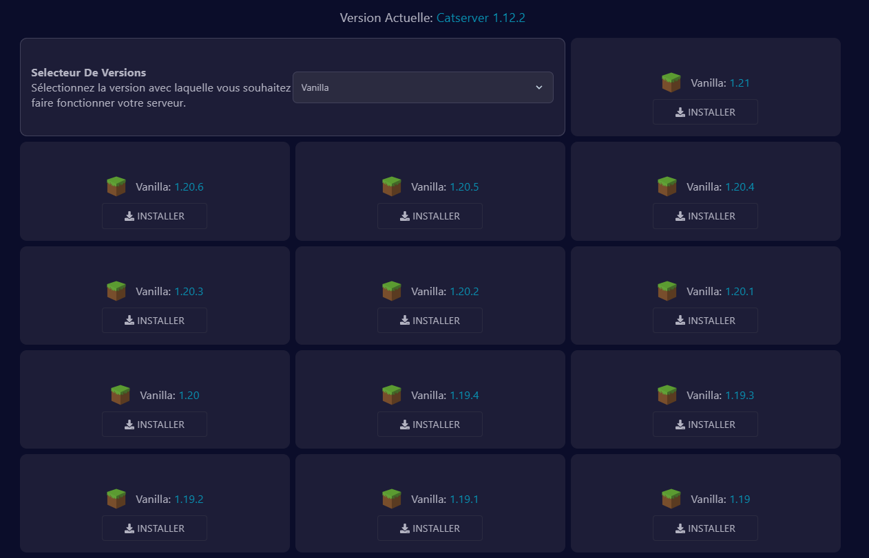This screenshot has width=869, height=558.
Task: Click the Catserver 1.12.2 current version text
Action: [481, 18]
